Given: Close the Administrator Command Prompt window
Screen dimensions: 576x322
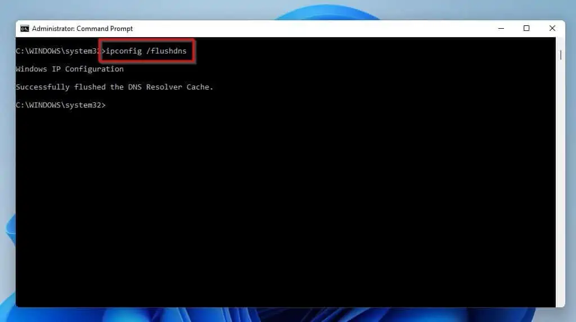Looking at the screenshot, I should tap(552, 28).
